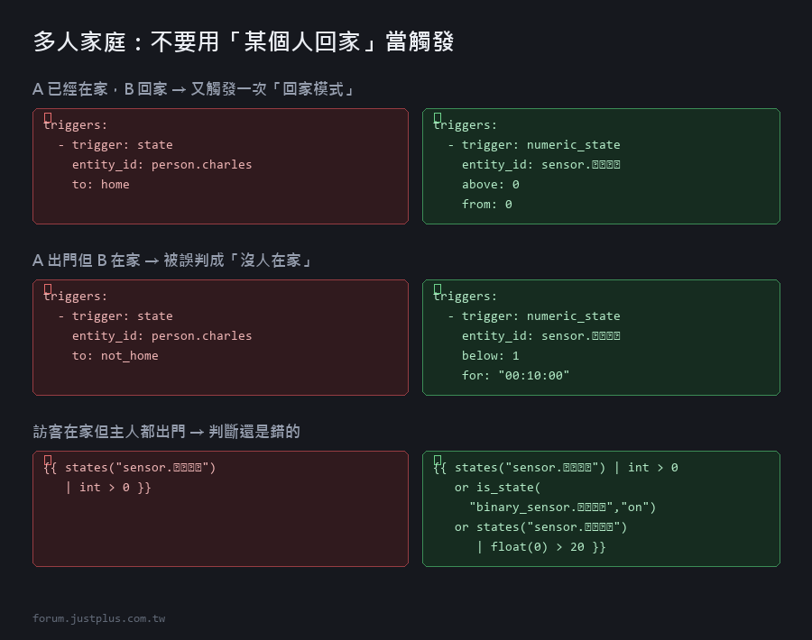Click the 'from: 0' line in green block
812x640 pixels.
[487, 205]
